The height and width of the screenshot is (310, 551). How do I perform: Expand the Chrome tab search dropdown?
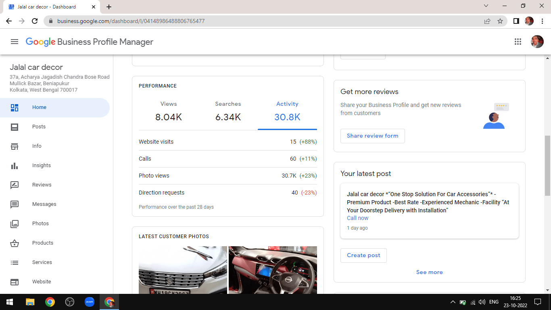pos(486,6)
